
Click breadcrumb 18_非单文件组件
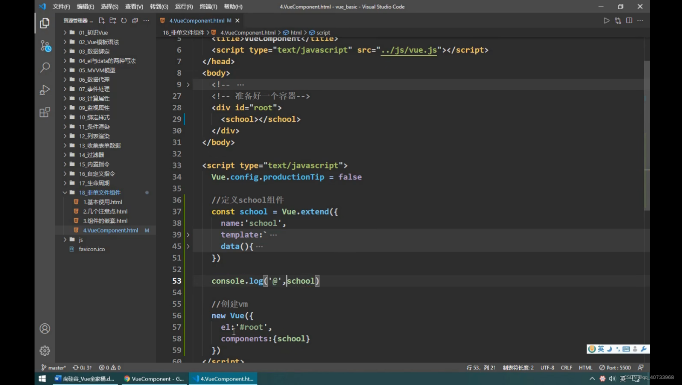tap(183, 33)
